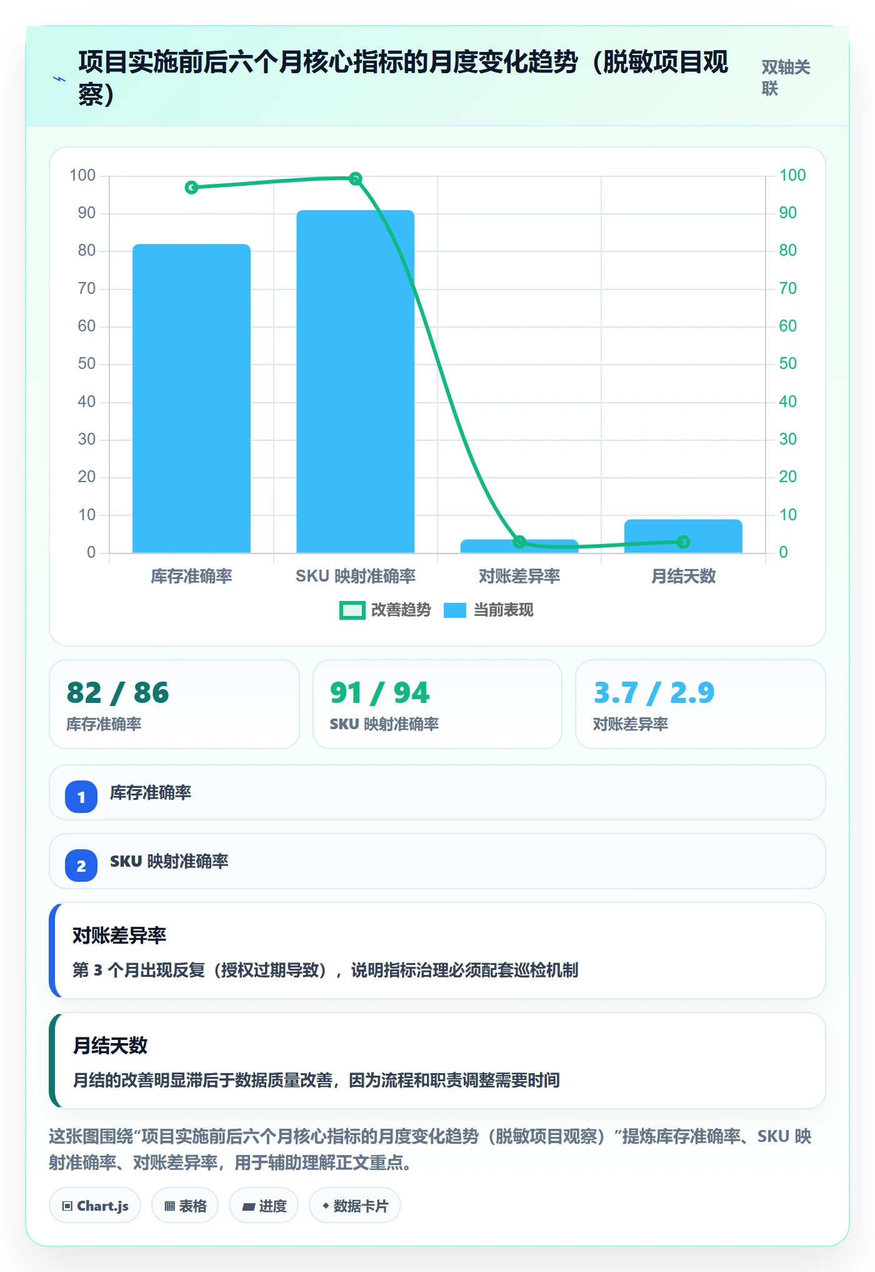Select the 表格 tag

click(x=185, y=1205)
